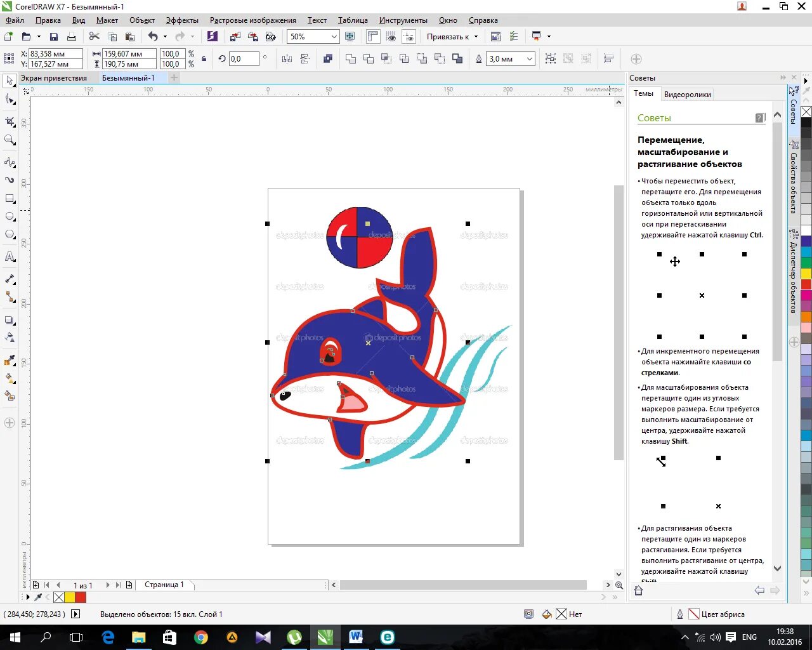Select the Ellipse tool
The image size is (812, 650).
click(x=10, y=216)
